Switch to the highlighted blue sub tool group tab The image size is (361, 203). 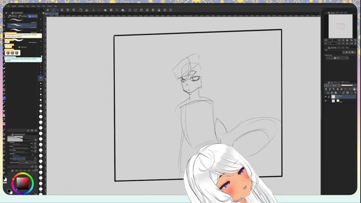click(x=33, y=16)
